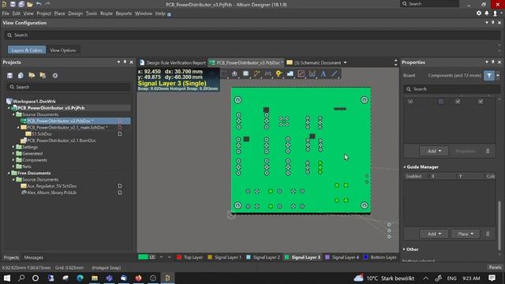Expand the Settings folder
The width and height of the screenshot is (505, 284).
(x=13, y=147)
